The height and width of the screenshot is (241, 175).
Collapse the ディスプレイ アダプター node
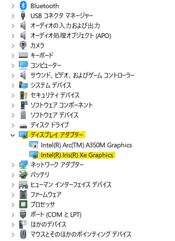tap(13, 136)
